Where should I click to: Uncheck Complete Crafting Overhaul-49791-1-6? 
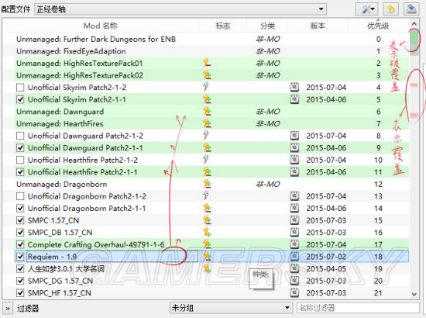[x=20, y=244]
